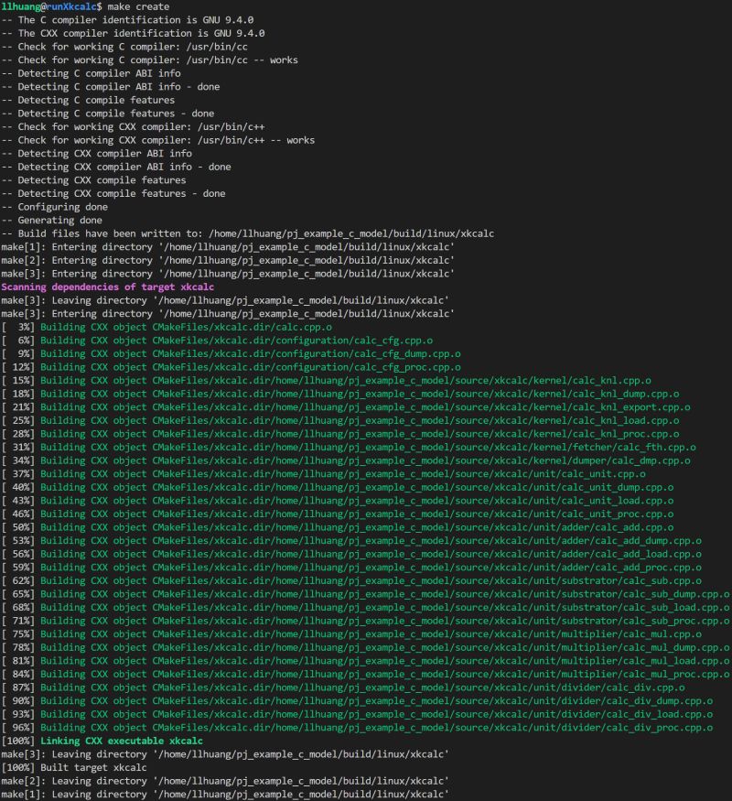Click the 53% line building calc_add_dump.cpp.o
Screen dimensions: 732x801
pos(351,540)
